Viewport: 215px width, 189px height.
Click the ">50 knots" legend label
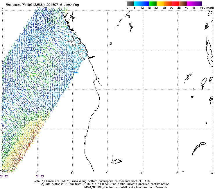[207, 8]
